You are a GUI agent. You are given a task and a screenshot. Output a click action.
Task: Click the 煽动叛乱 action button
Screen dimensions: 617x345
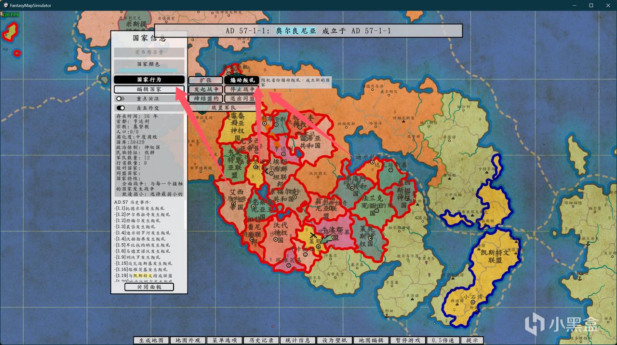click(242, 80)
